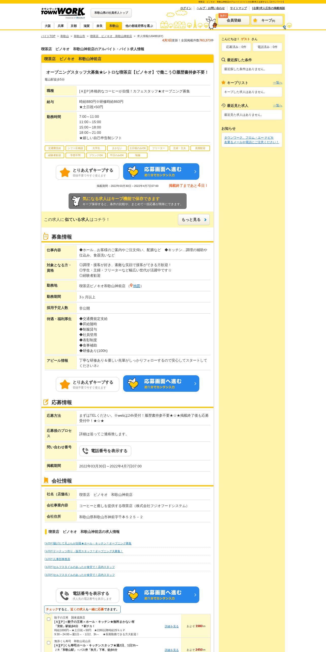The width and height of the screenshot is (326, 652).
Task: Click the ログイン link
Action: [x=186, y=8]
